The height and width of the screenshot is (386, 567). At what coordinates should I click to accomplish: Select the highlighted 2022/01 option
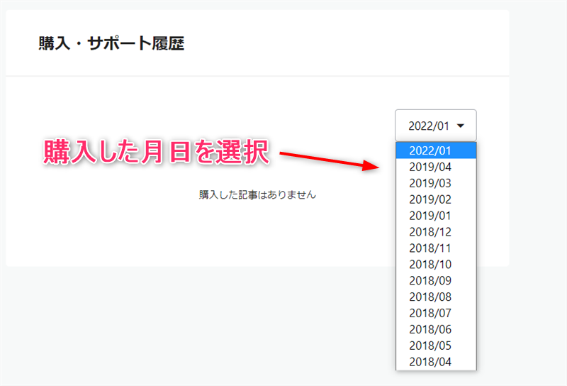point(436,150)
